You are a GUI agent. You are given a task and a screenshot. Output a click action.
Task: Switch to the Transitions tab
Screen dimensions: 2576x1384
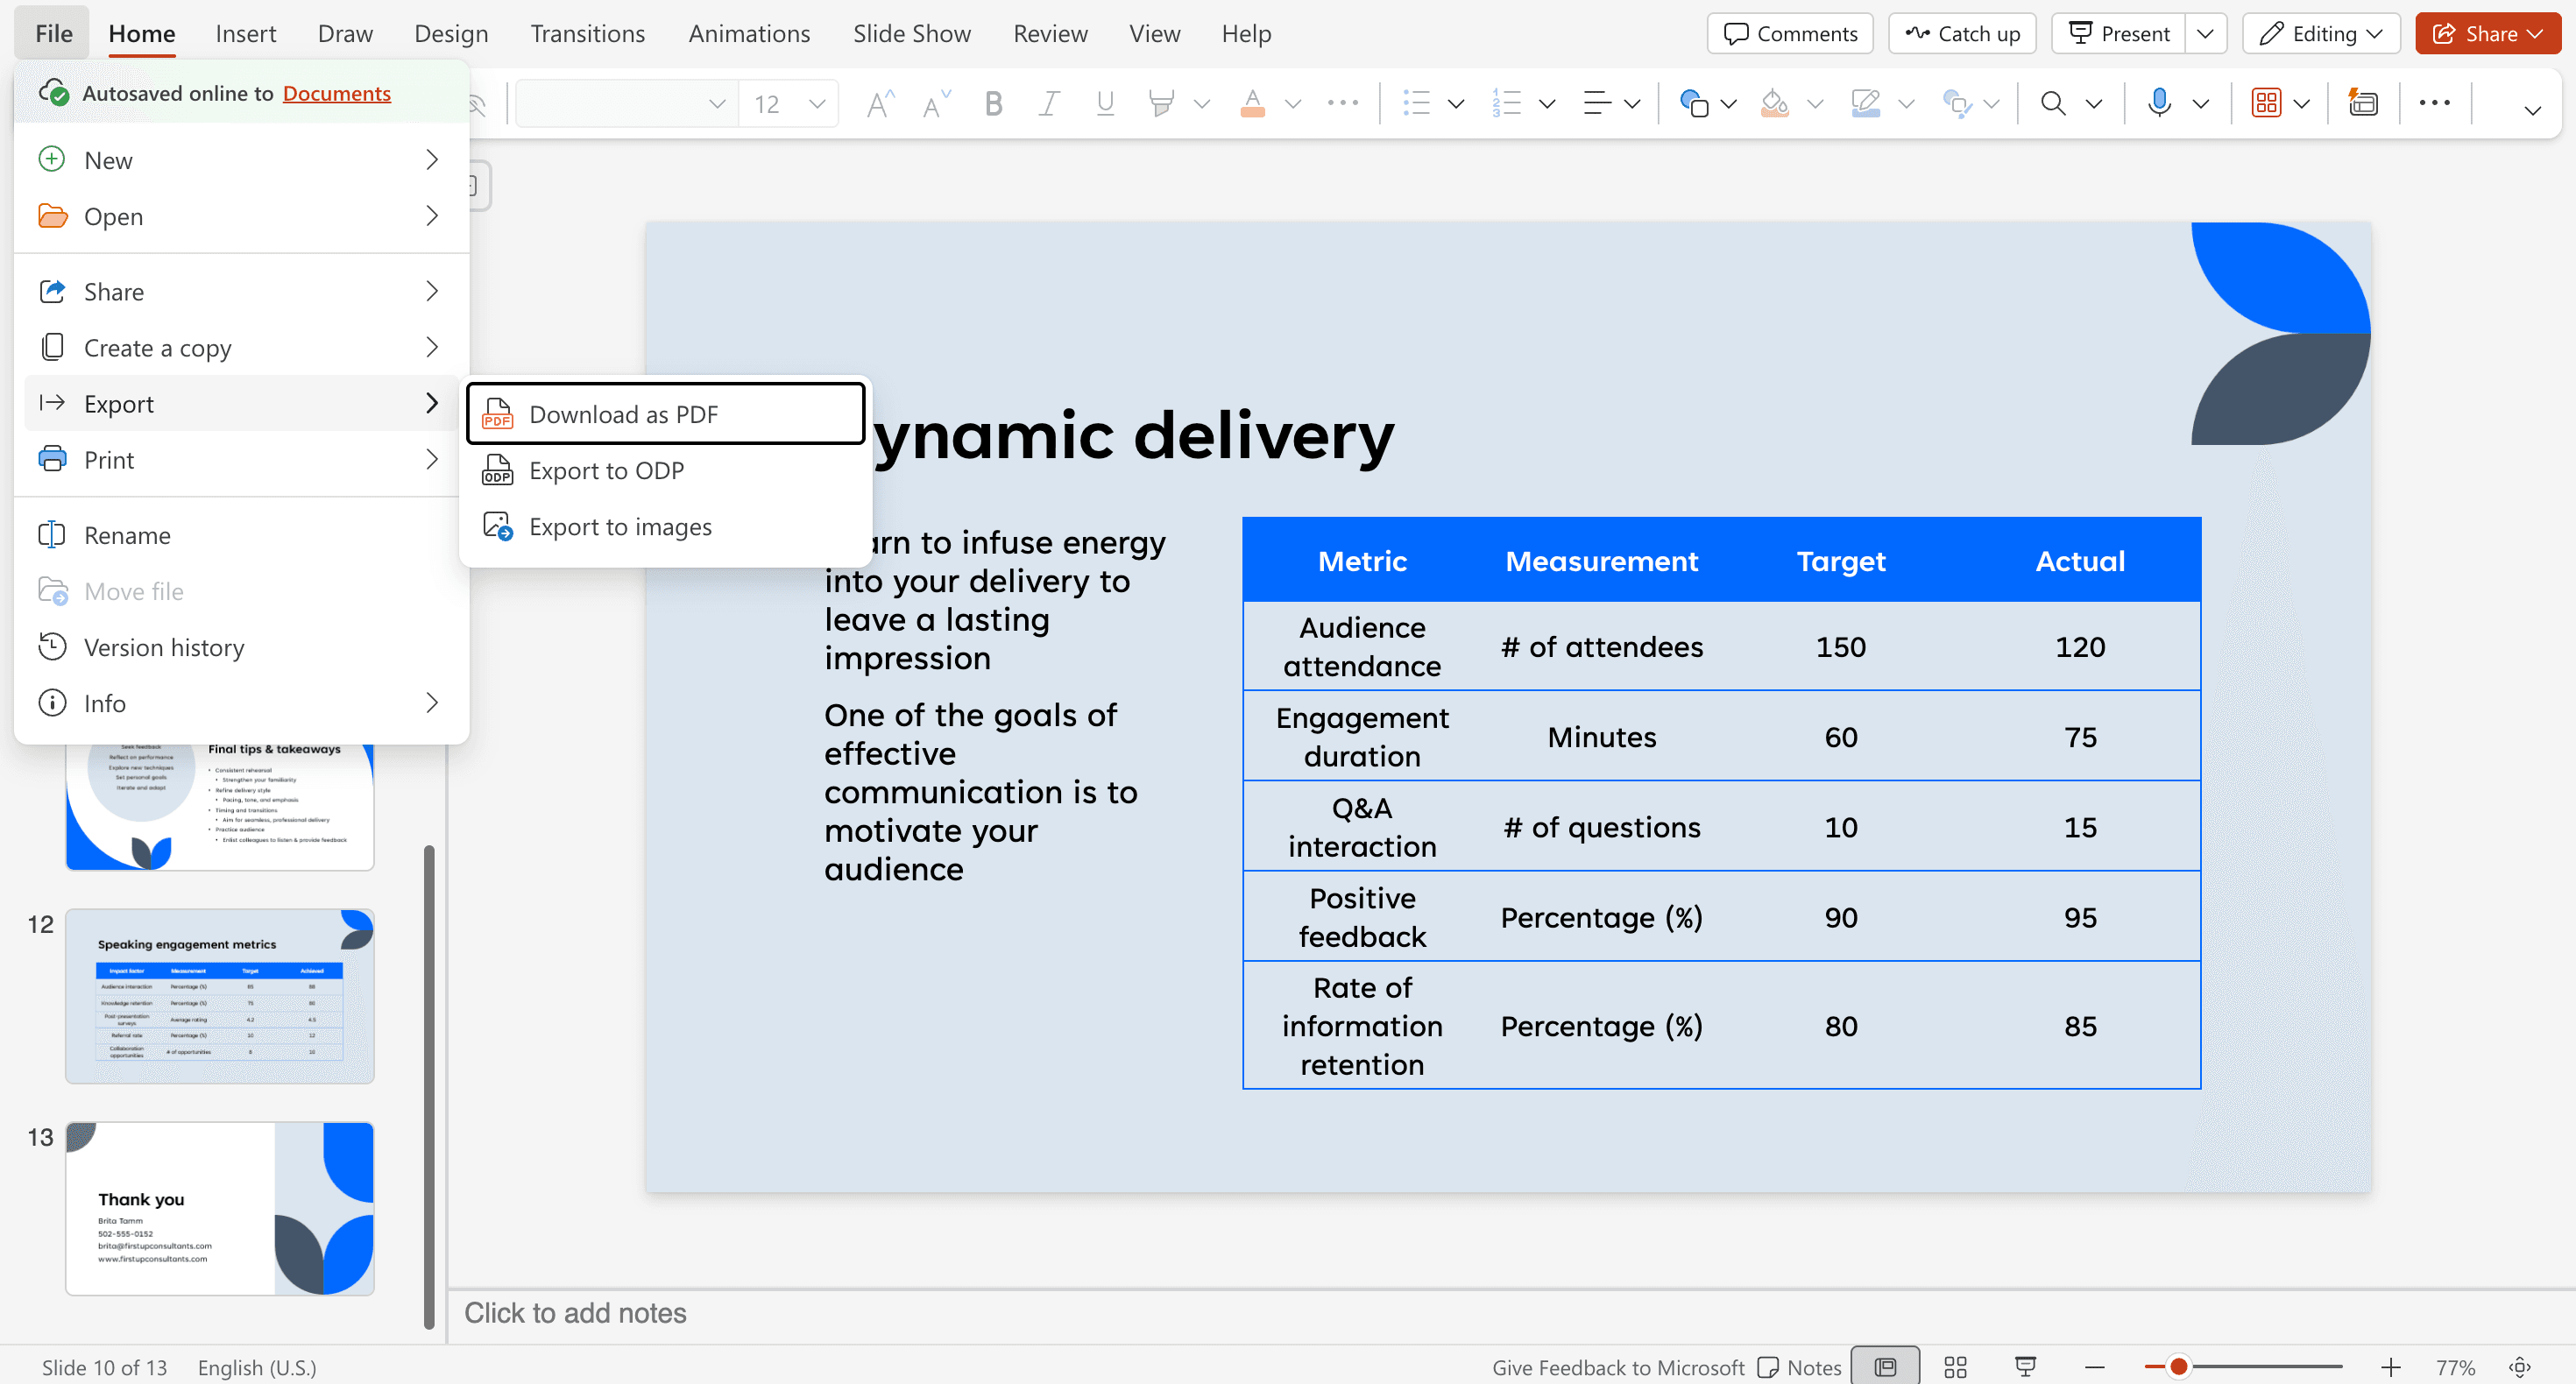coord(588,33)
